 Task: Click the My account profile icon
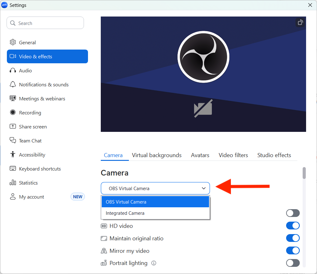13,196
